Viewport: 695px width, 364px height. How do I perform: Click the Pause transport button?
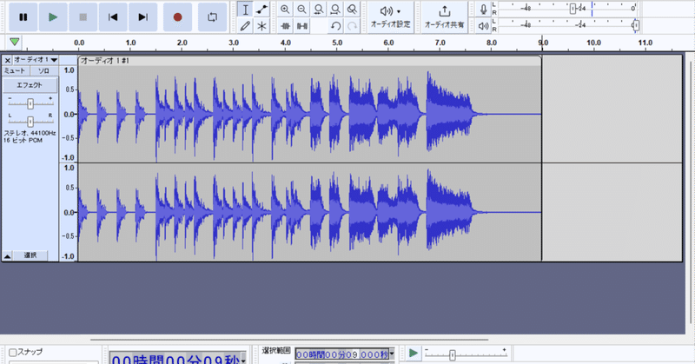pyautogui.click(x=23, y=17)
